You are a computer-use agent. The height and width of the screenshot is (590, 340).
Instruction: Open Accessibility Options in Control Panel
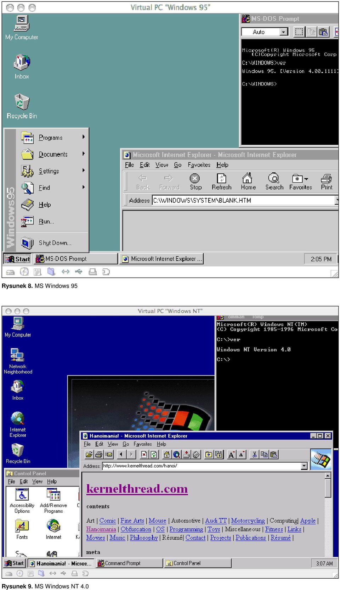pos(22,501)
